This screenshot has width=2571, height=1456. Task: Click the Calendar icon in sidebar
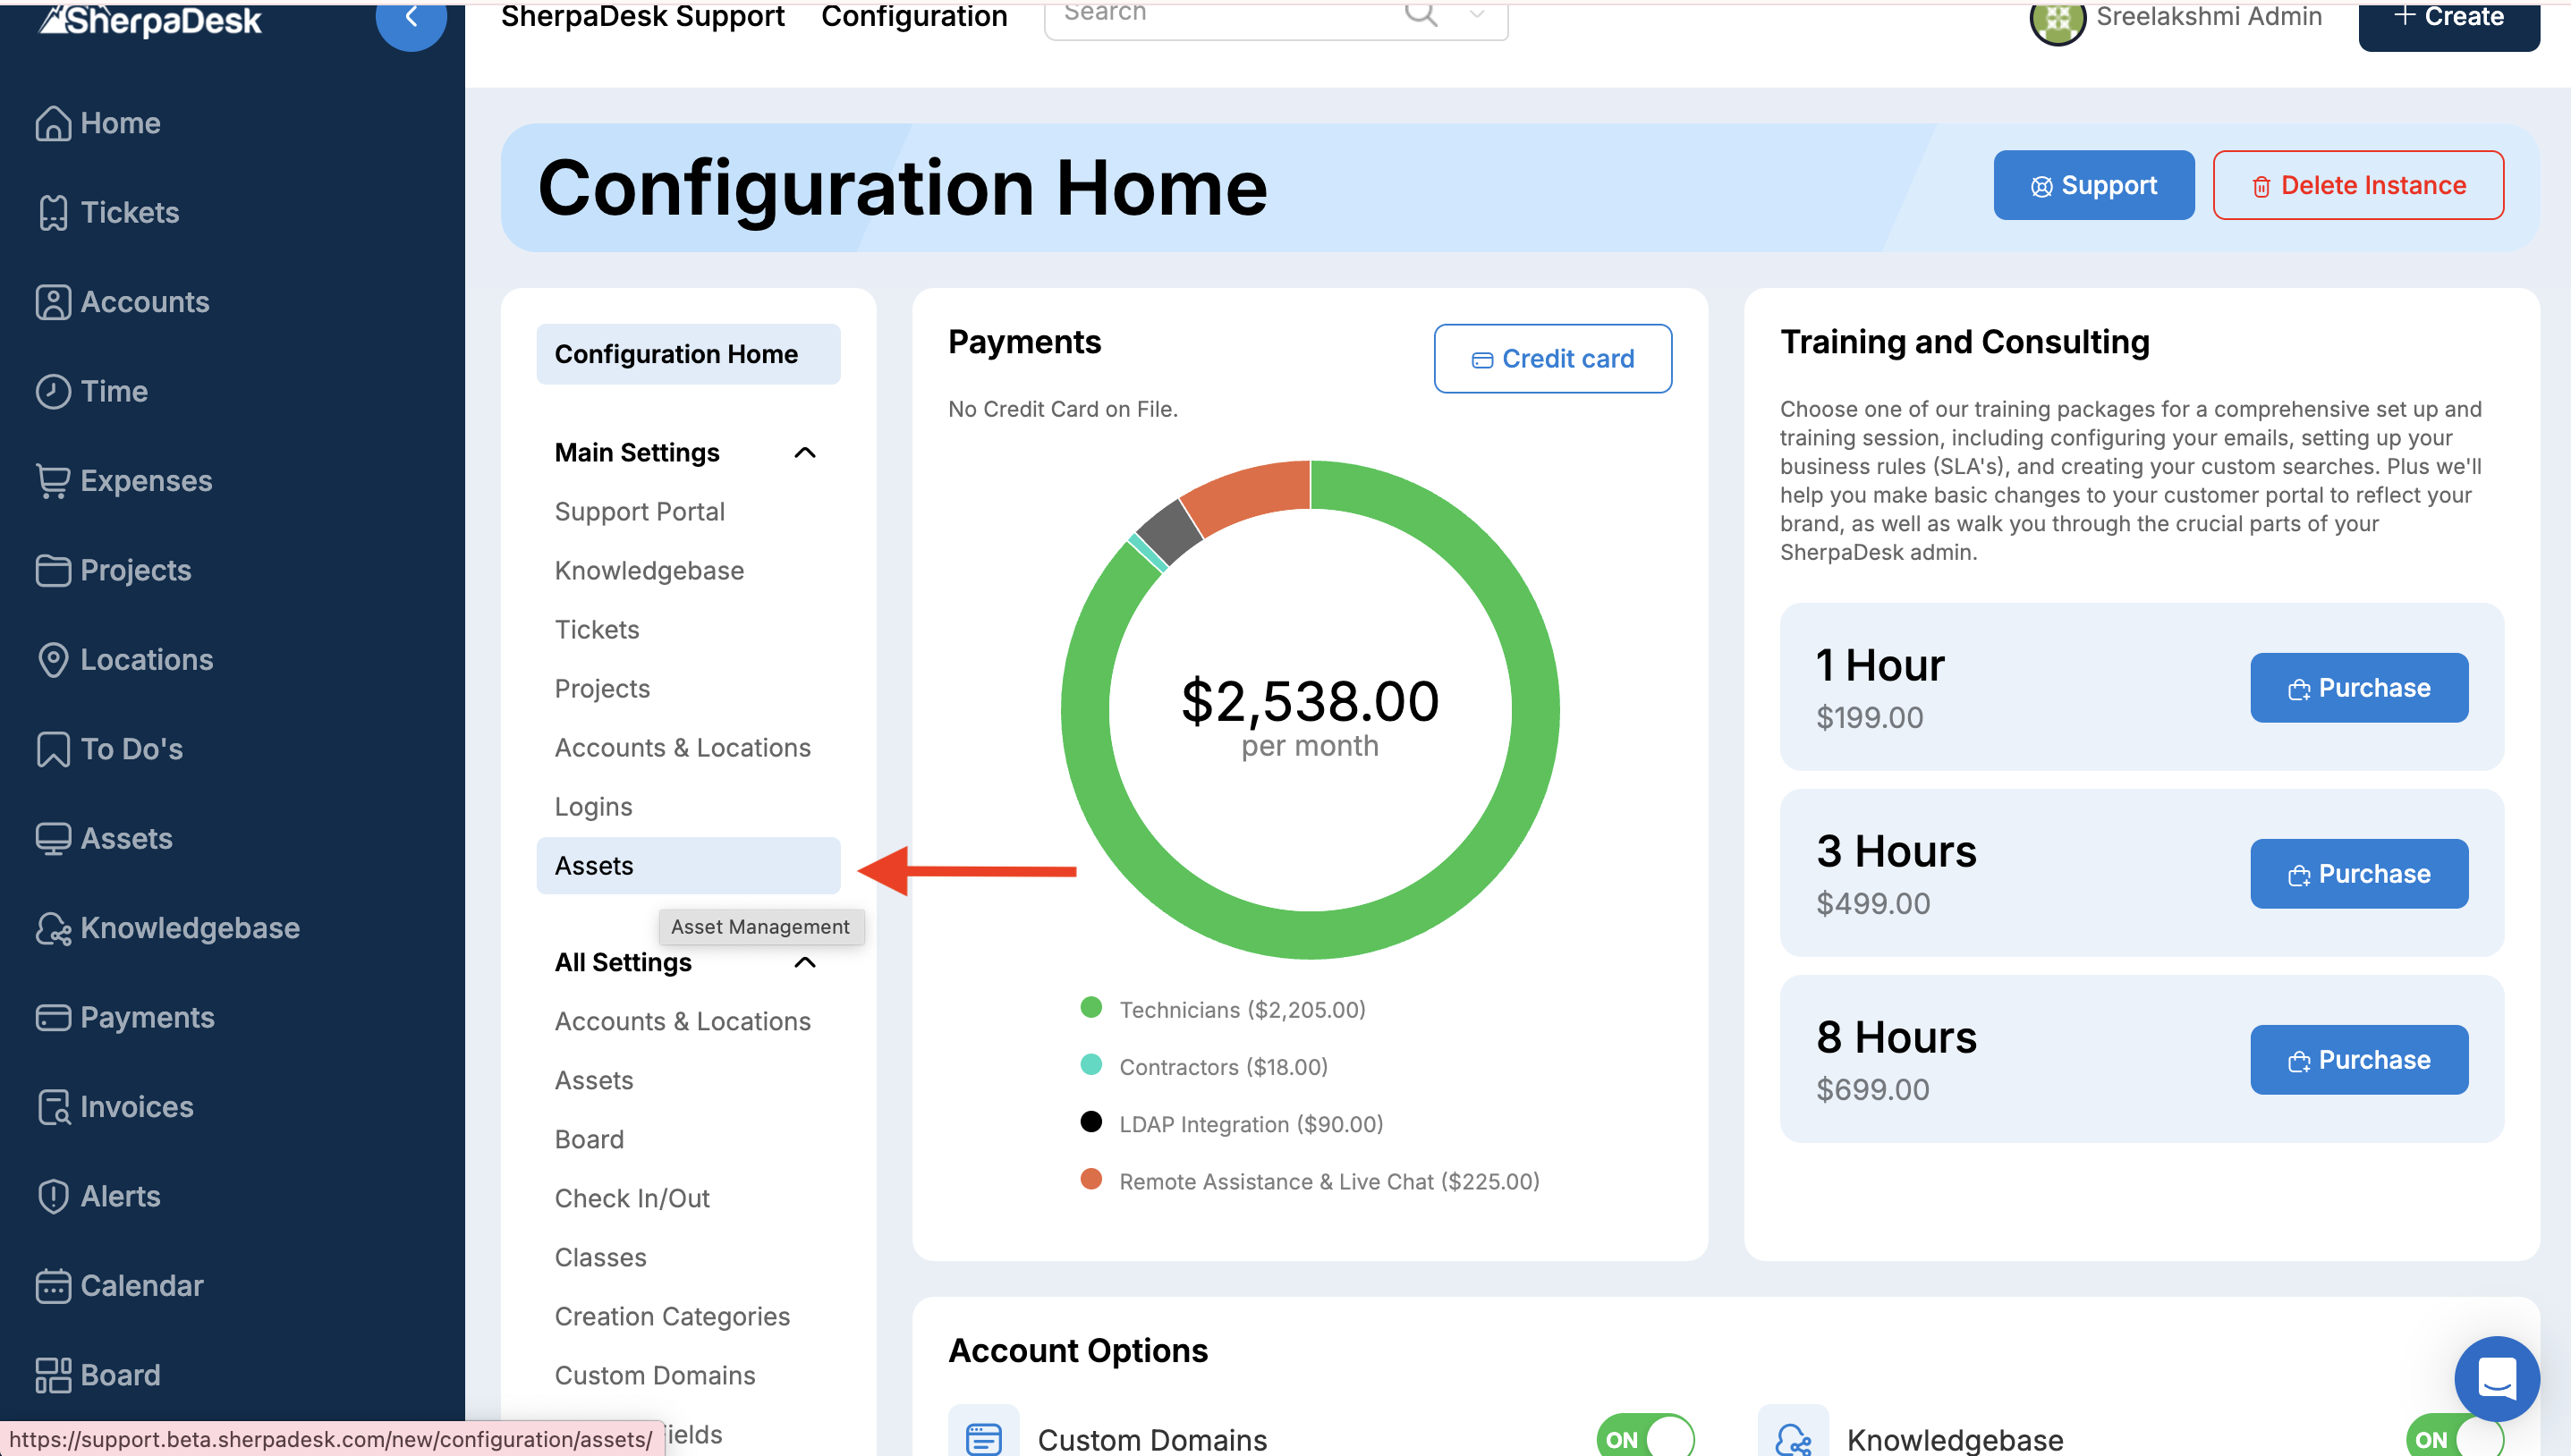[52, 1286]
